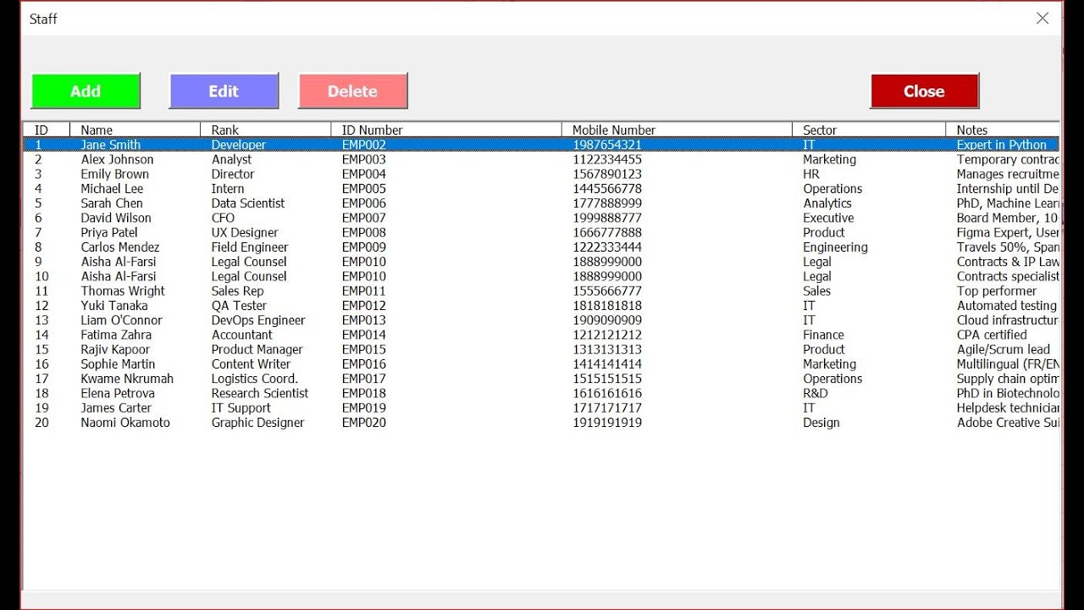Choose Michael Lee in staff list
Screen dimensions: 1084x610
pyautogui.click(x=541, y=189)
